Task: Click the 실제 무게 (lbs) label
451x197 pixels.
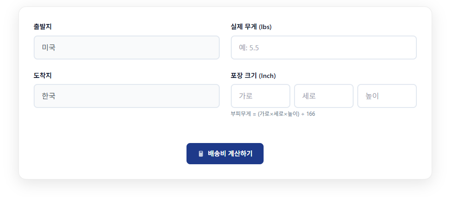Action: pyautogui.click(x=251, y=27)
